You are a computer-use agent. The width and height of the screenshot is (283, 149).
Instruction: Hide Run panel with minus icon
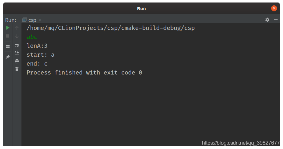pyautogui.click(x=276, y=20)
